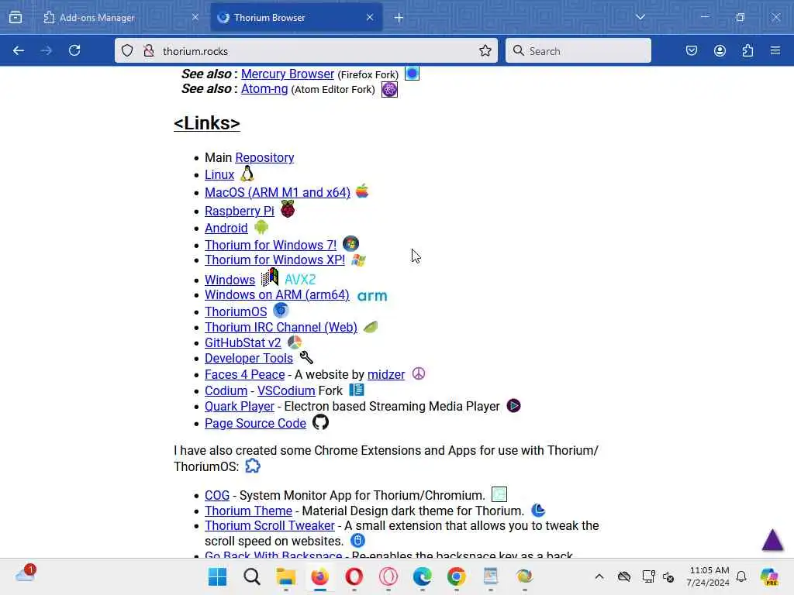The width and height of the screenshot is (794, 595).
Task: Open the Firefox application menu
Action: tap(775, 50)
